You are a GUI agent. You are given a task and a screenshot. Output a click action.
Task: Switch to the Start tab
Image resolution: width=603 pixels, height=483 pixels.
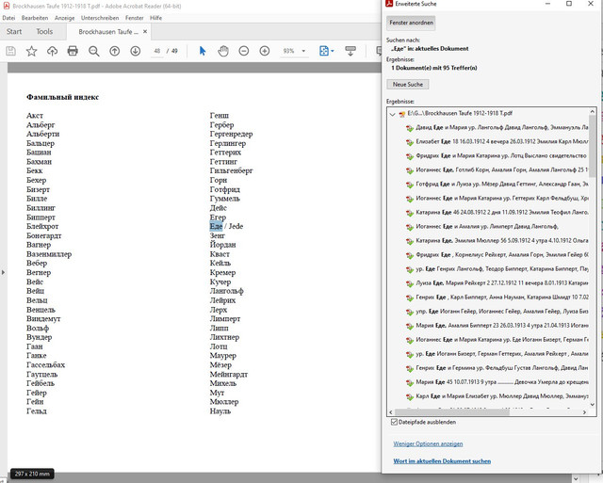point(14,31)
